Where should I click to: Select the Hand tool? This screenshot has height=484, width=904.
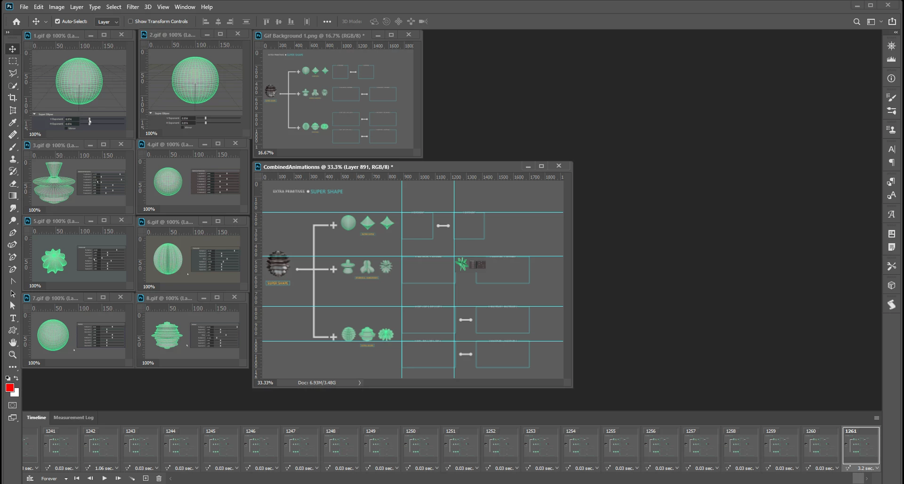13,342
